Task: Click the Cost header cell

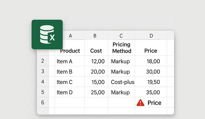Action: (96, 48)
